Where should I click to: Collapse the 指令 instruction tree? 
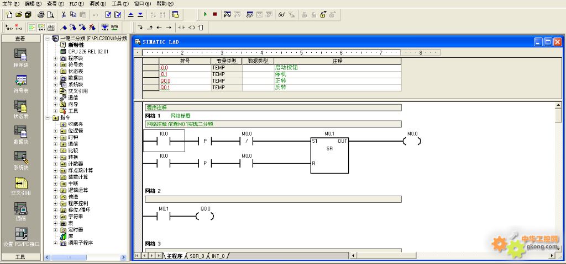(x=48, y=118)
